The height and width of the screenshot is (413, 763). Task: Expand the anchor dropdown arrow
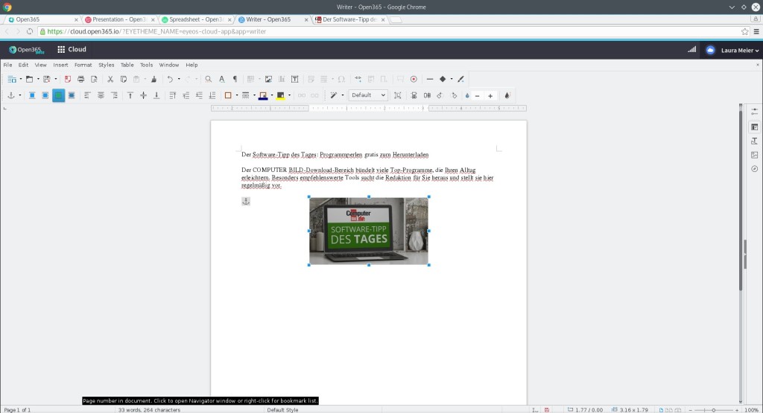click(20, 95)
